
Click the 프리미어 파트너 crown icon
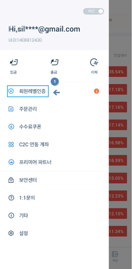coord(11,162)
